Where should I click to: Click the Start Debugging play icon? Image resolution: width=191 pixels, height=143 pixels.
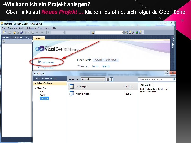(x=49, y=32)
